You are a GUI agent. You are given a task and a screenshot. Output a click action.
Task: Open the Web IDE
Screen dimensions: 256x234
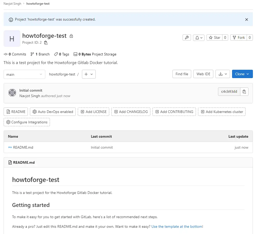coord(203,74)
